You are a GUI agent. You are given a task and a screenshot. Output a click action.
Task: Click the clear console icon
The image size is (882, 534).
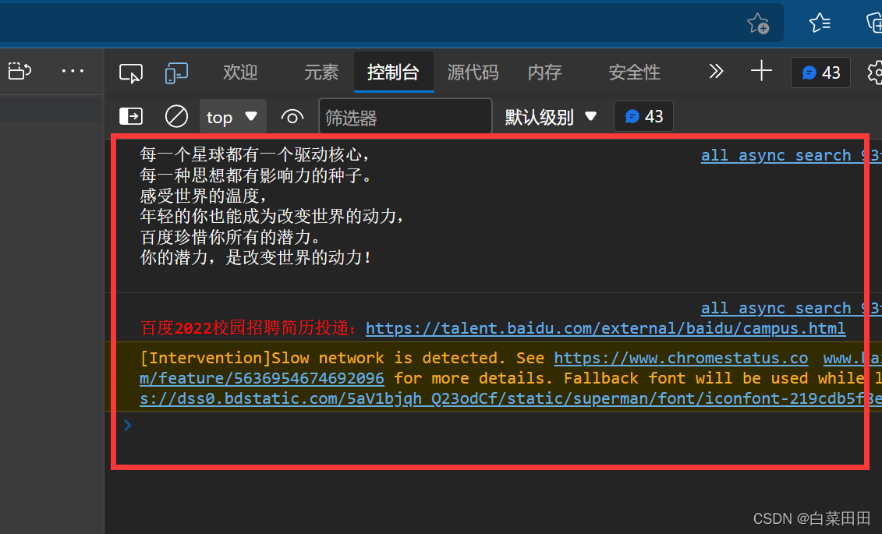pyautogui.click(x=176, y=116)
